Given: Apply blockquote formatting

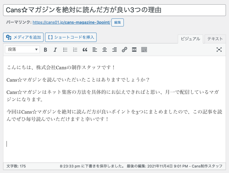Looking at the screenshot, I should click(85, 50).
